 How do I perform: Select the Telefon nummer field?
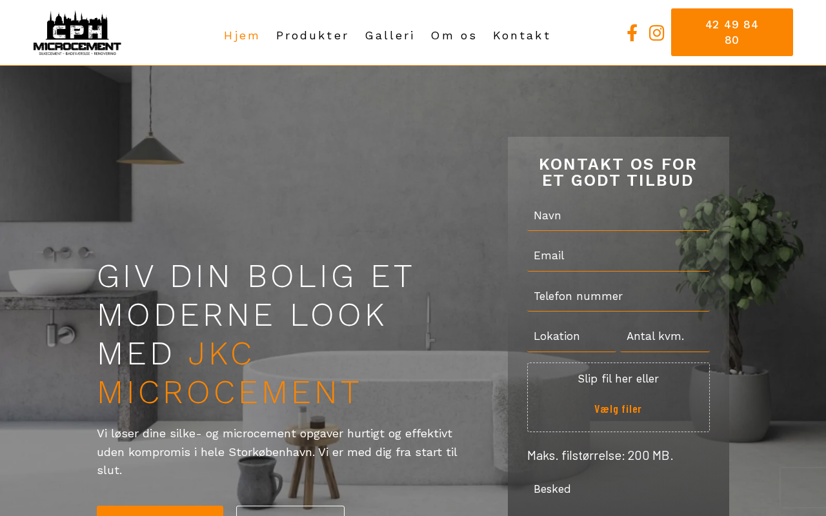[618, 297]
